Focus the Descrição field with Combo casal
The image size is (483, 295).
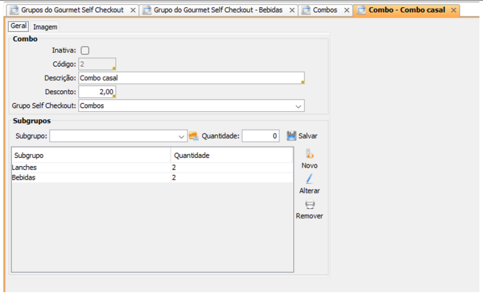click(x=191, y=78)
